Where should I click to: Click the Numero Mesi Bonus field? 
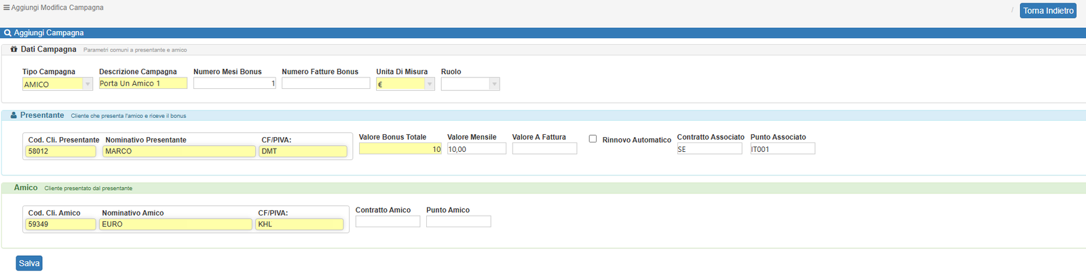pos(235,83)
